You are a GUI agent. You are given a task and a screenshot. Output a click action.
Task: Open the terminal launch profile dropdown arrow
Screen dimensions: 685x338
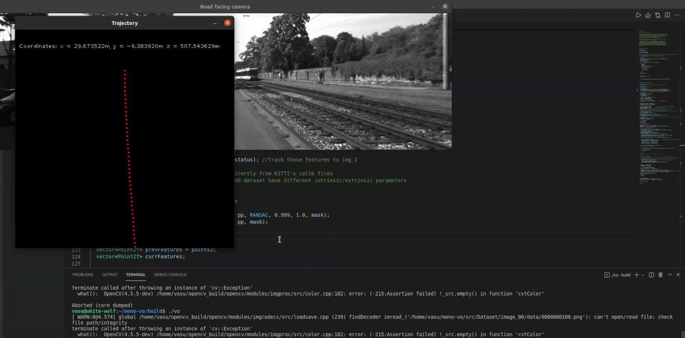click(643, 275)
